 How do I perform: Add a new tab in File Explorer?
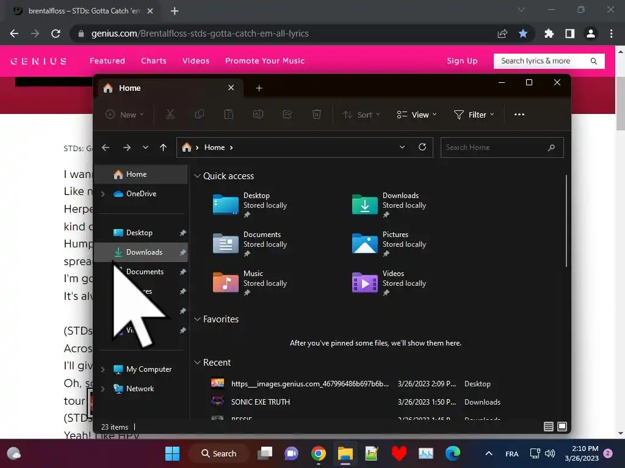click(x=259, y=88)
